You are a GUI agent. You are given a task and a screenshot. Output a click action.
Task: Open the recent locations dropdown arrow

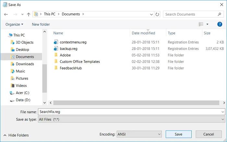[22, 14]
